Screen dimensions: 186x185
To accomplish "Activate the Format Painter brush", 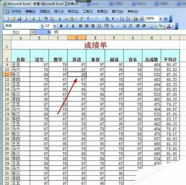I will coord(81,19).
